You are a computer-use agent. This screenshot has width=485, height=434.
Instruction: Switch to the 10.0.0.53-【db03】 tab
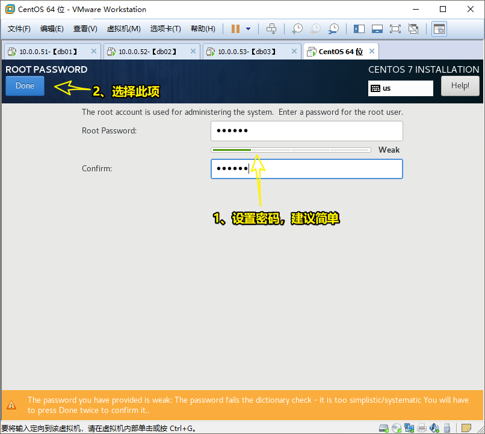[252, 52]
